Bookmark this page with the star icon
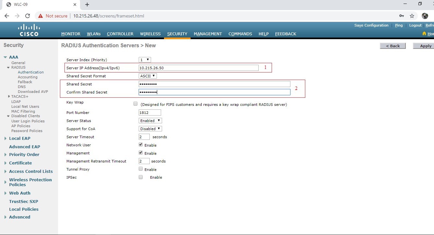Screen dimensions: 434x235 [x=412, y=16]
